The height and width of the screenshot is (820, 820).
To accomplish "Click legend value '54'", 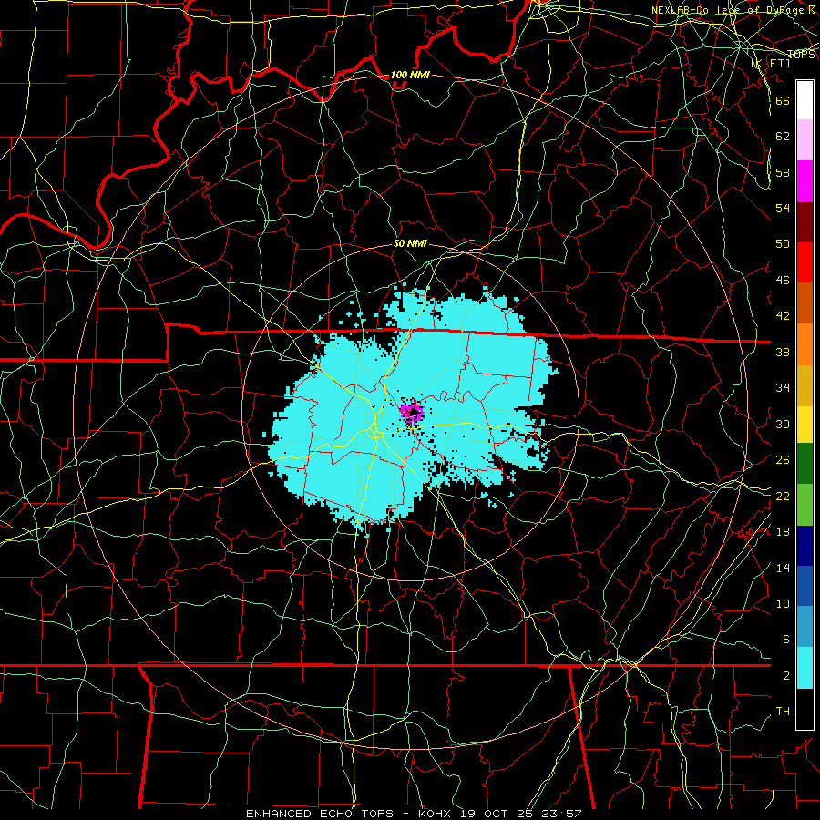I will pos(783,208).
